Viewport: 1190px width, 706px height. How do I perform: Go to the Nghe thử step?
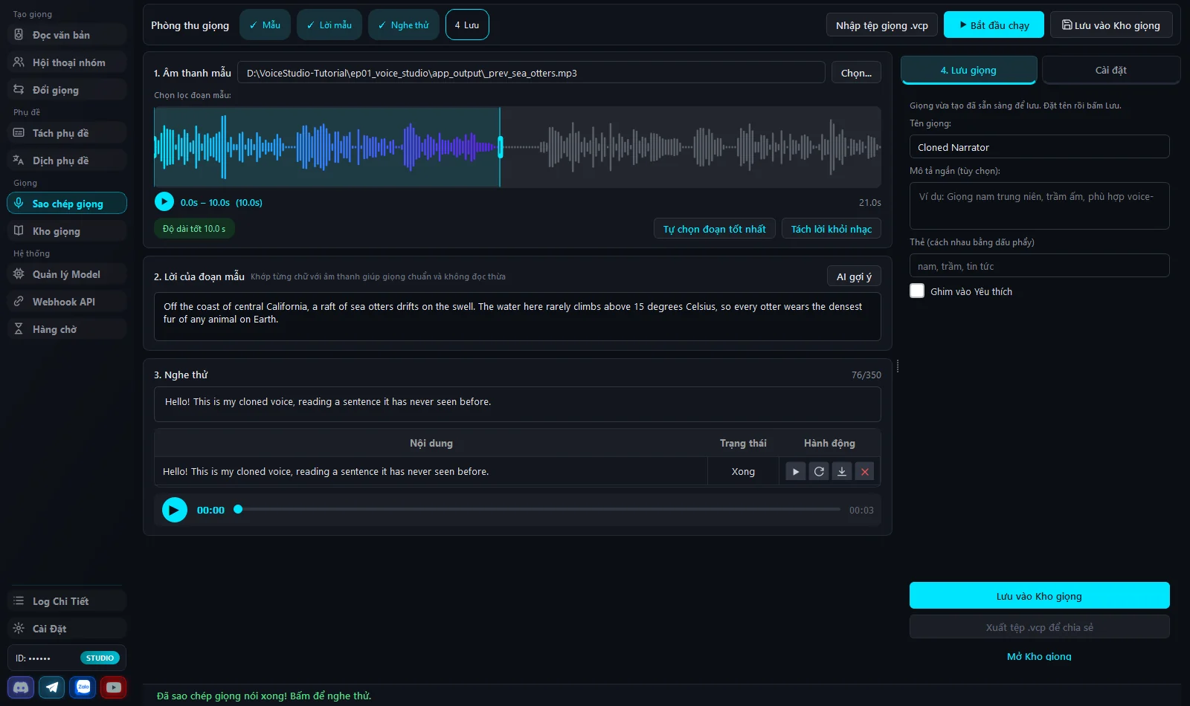(404, 25)
